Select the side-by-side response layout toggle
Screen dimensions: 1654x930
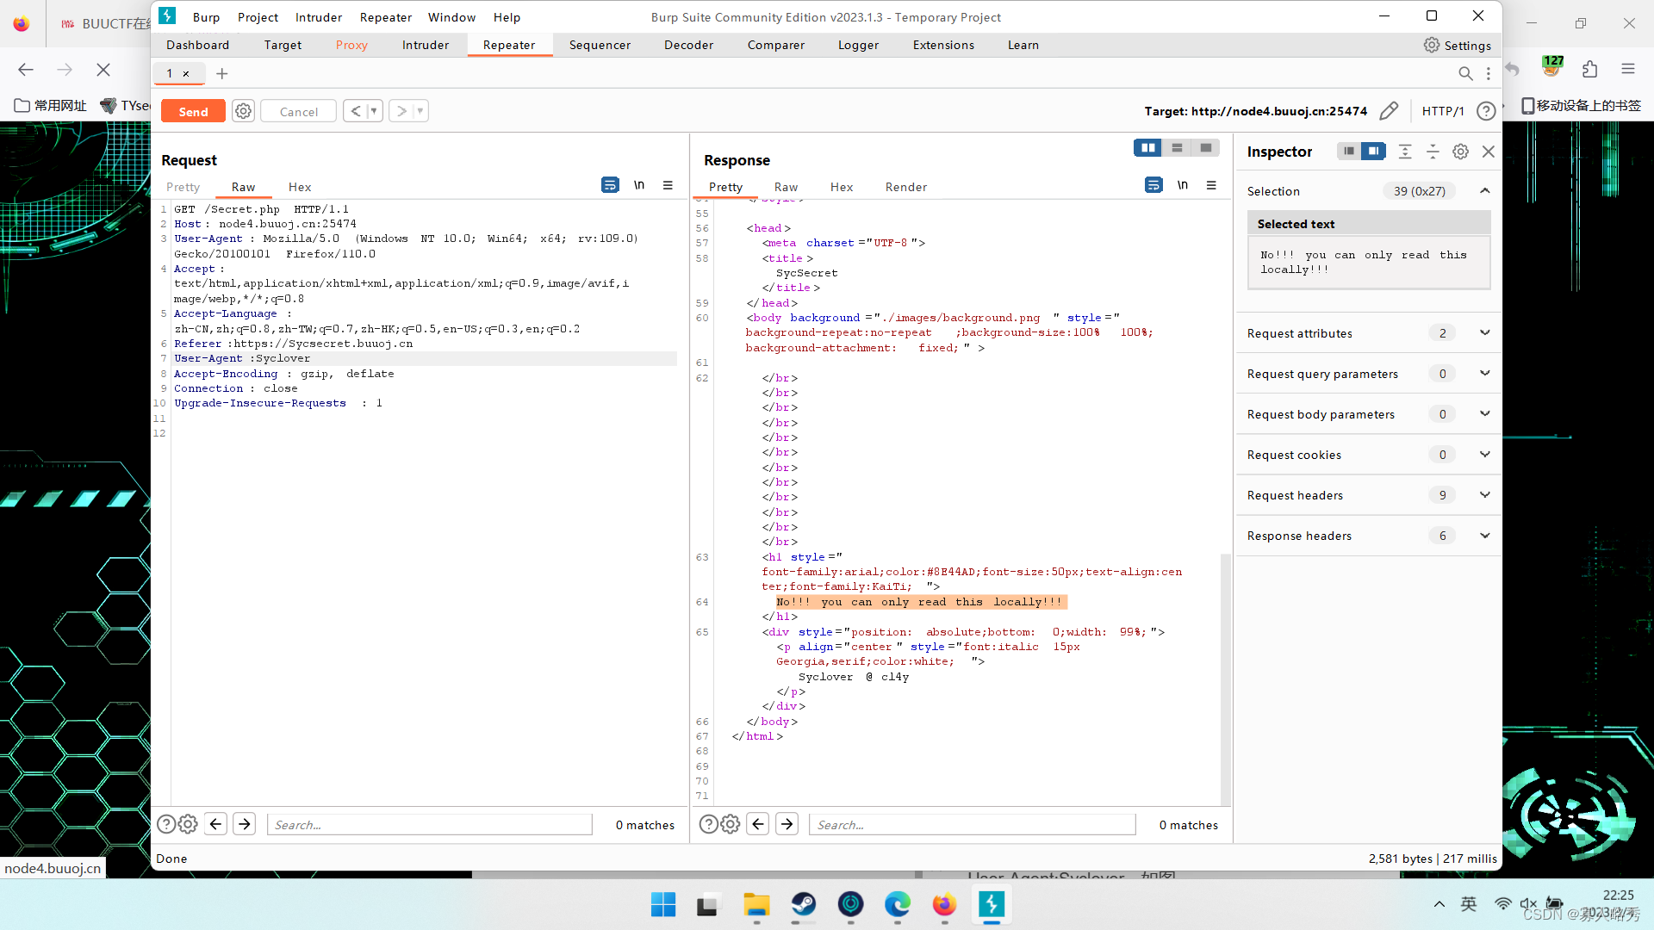1147,148
